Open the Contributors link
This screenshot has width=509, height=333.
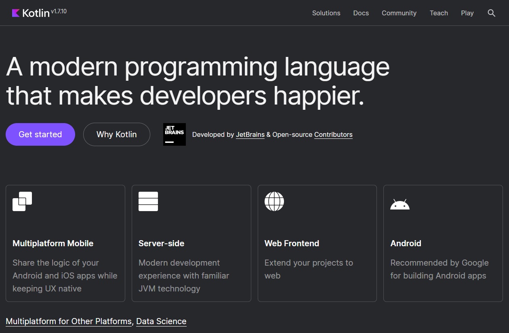pyautogui.click(x=333, y=135)
